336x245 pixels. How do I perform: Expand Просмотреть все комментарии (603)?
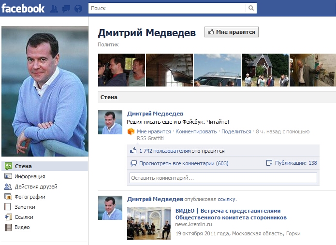coord(184,163)
